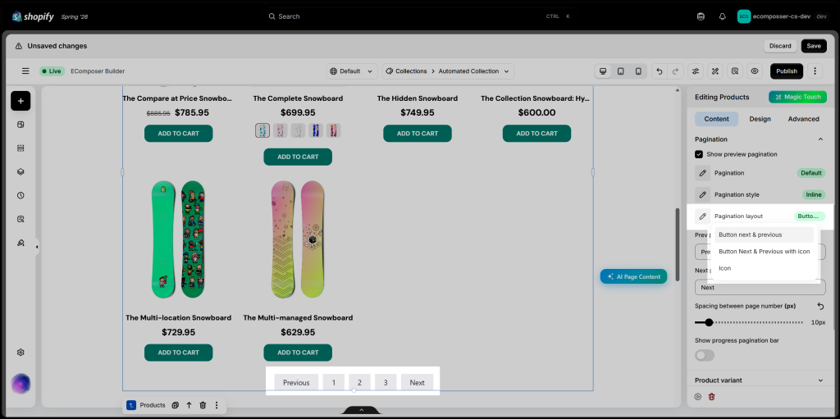Image resolution: width=840 pixels, height=419 pixels.
Task: Open the sidebar settings gear
Action: (21, 353)
